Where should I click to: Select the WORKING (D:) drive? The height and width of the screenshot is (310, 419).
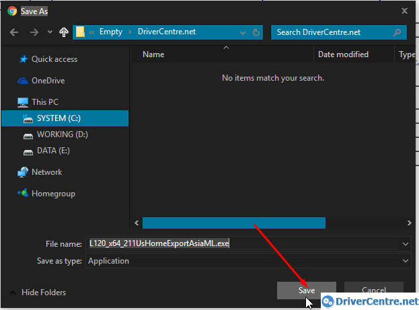click(x=63, y=134)
